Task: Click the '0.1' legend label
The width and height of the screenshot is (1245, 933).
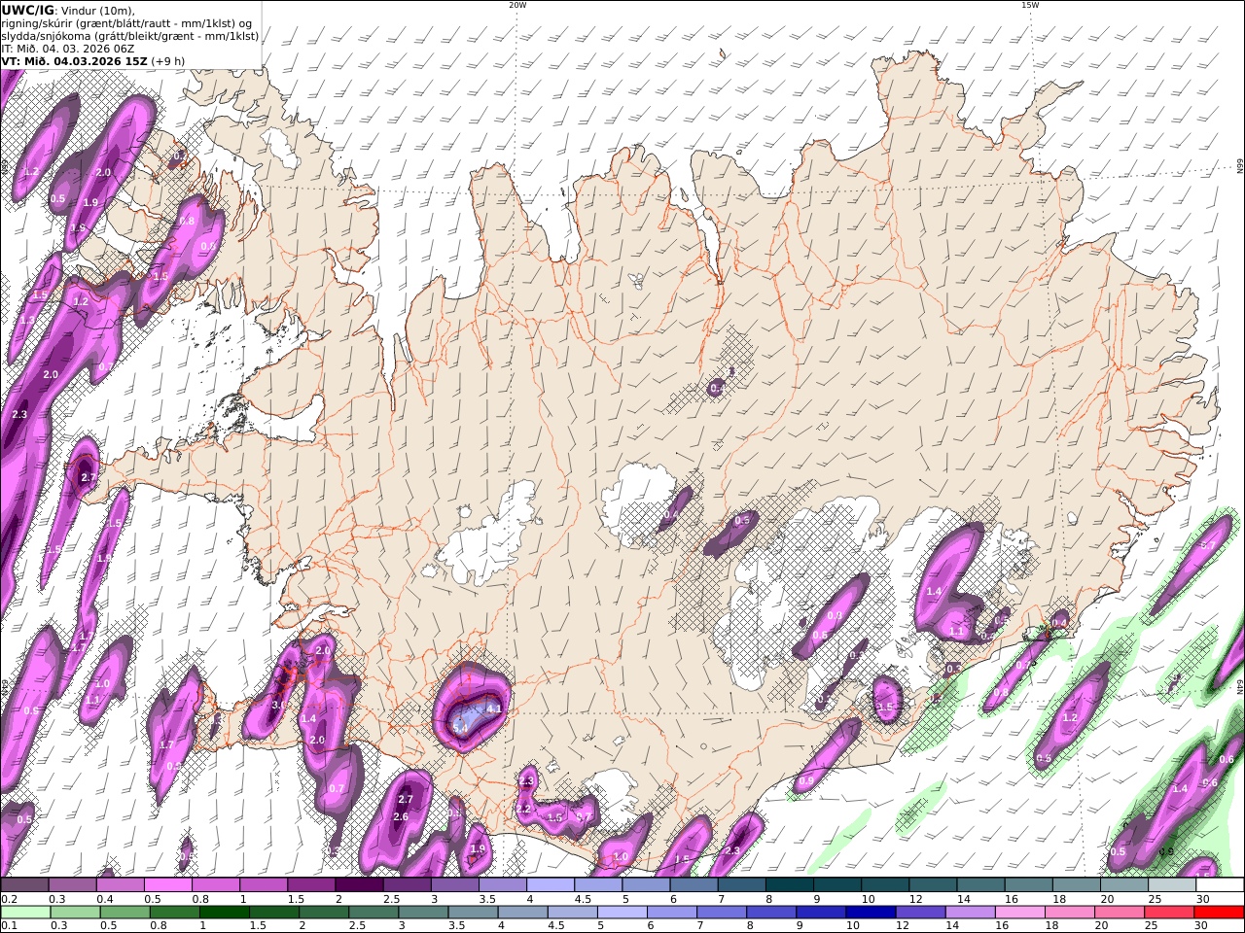Action: [8, 926]
